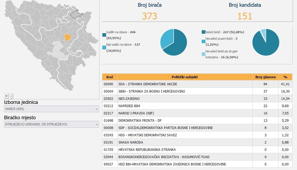This screenshot has width=297, height=170.
Task: Click the 'Nevažeći prazni listići' legend swatch
Action: click(204, 42)
